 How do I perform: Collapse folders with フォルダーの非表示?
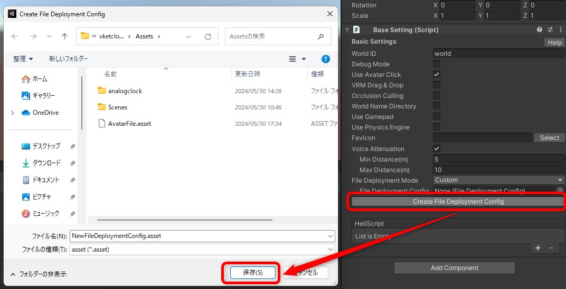[x=38, y=274]
